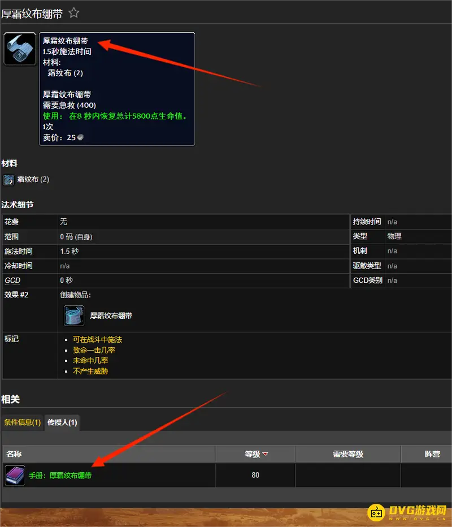Switch to the 条件信息(1) tab
The height and width of the screenshot is (527, 452).
(22, 422)
